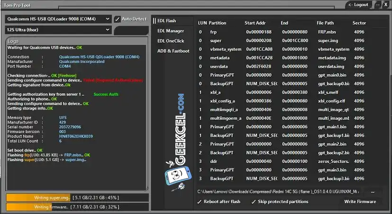Click the Sector column header
Viewport: 392px width, 214px height.
click(x=359, y=23)
